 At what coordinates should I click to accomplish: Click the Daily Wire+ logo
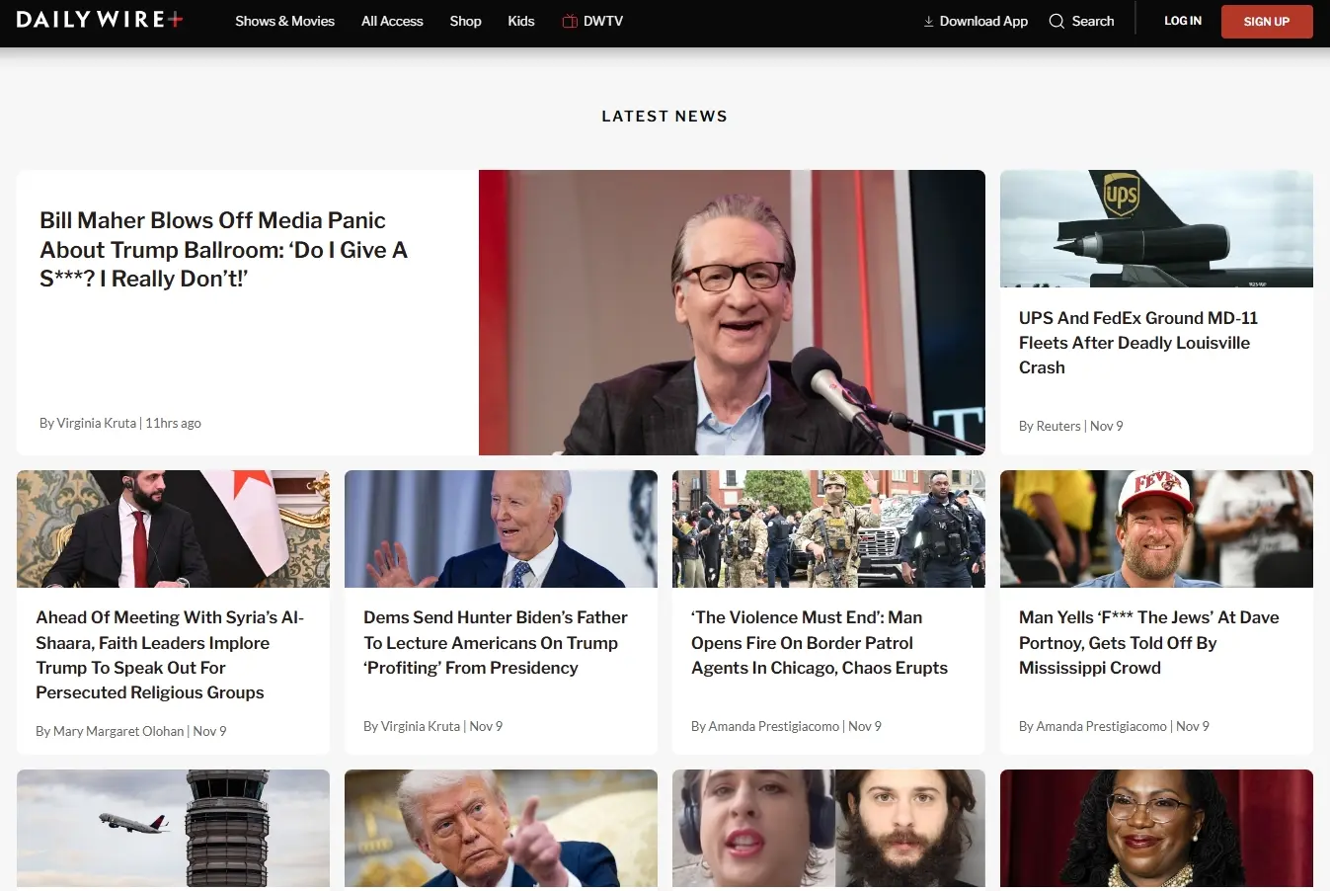pos(99,20)
